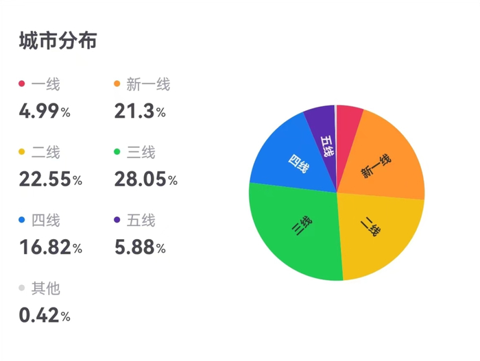480x361 pixels.
Task: Click the 21.3% value for 新一线
Action: pos(140,112)
